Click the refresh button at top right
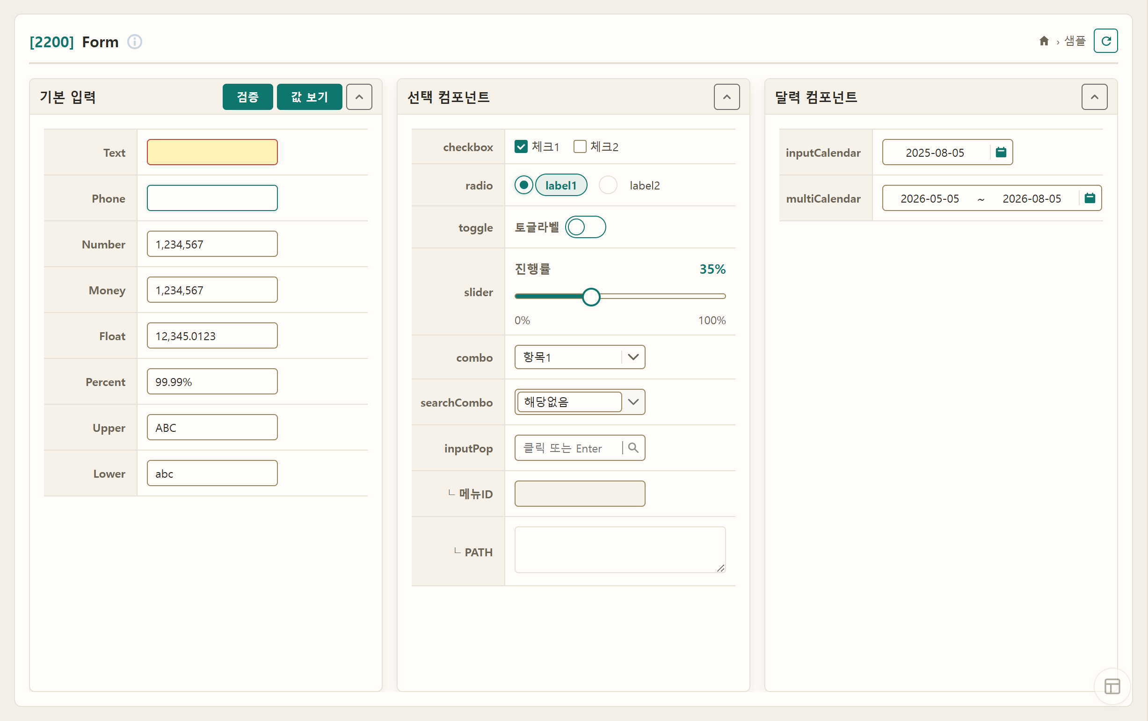Screen dimensions: 1148x721 (1105, 41)
